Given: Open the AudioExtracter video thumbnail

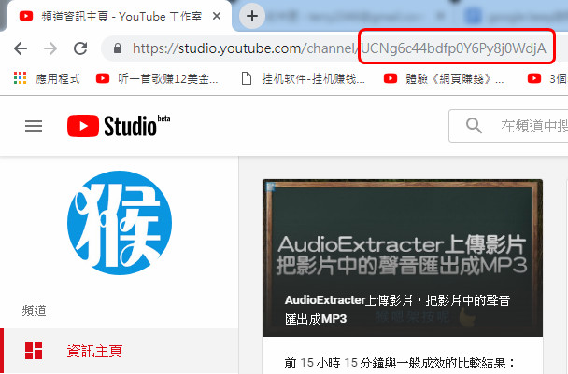Looking at the screenshot, I should (x=403, y=257).
